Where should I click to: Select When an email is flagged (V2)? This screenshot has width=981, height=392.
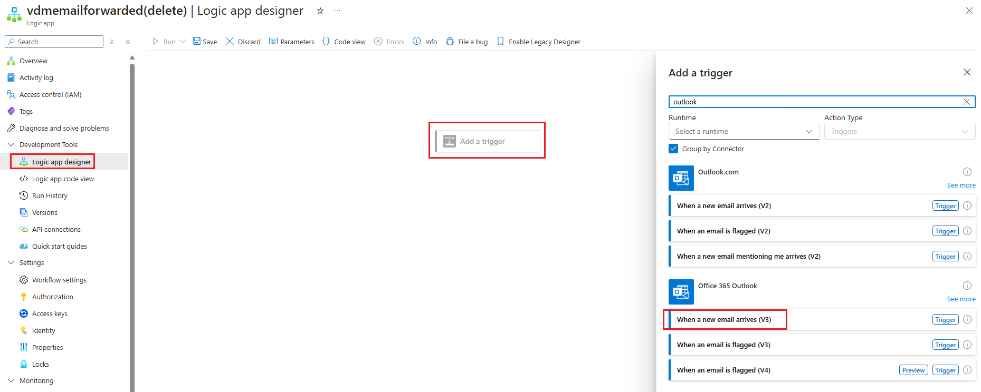(x=822, y=231)
